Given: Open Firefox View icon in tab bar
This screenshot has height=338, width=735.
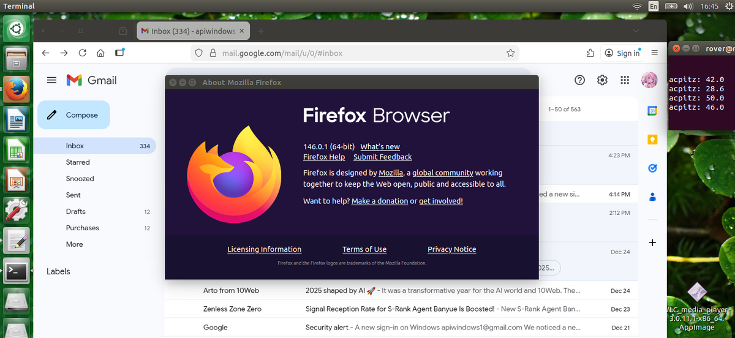Looking at the screenshot, I should (x=123, y=31).
